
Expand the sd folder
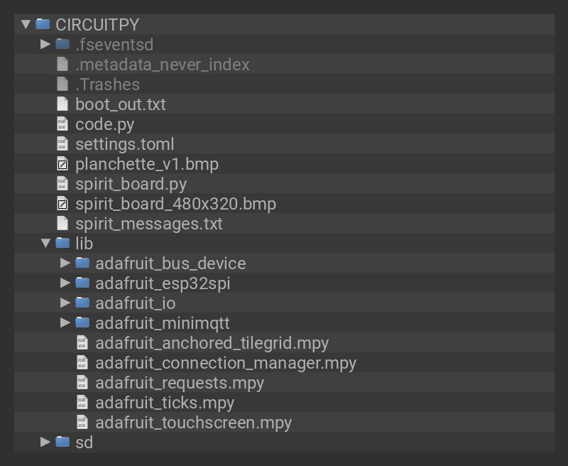[45, 442]
